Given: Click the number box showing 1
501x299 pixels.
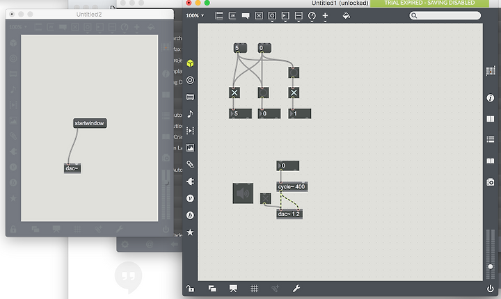Looking at the screenshot, I should tap(299, 113).
